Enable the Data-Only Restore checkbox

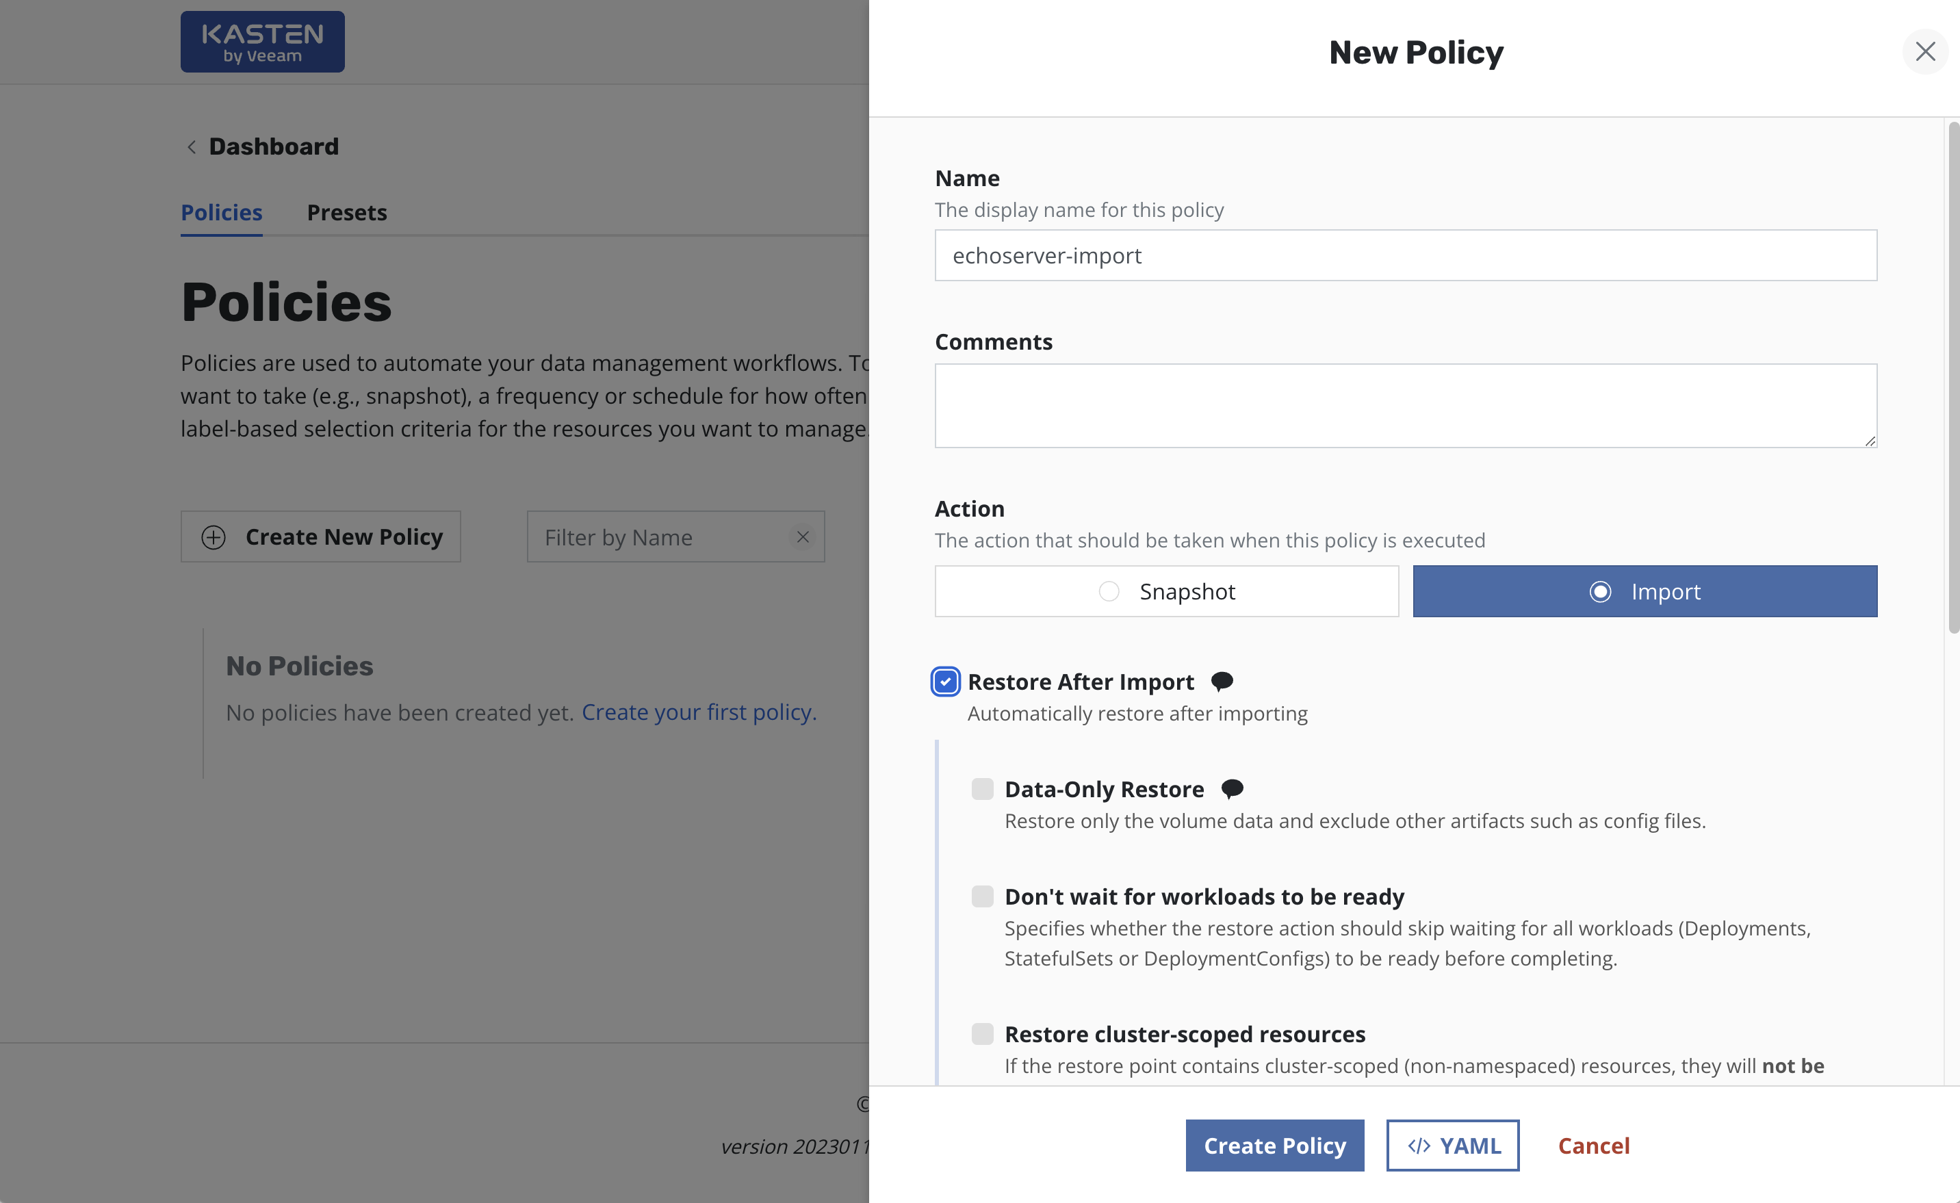pyautogui.click(x=982, y=788)
